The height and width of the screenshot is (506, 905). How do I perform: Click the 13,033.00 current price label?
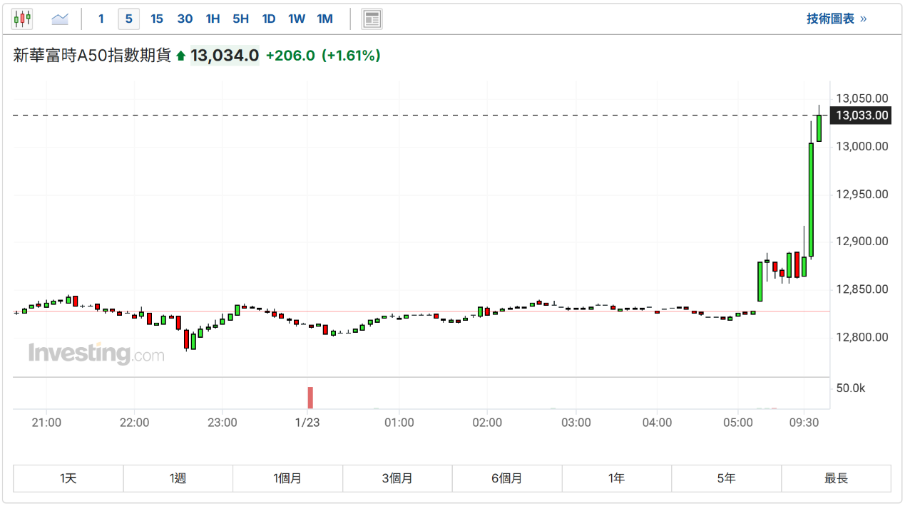tap(862, 115)
